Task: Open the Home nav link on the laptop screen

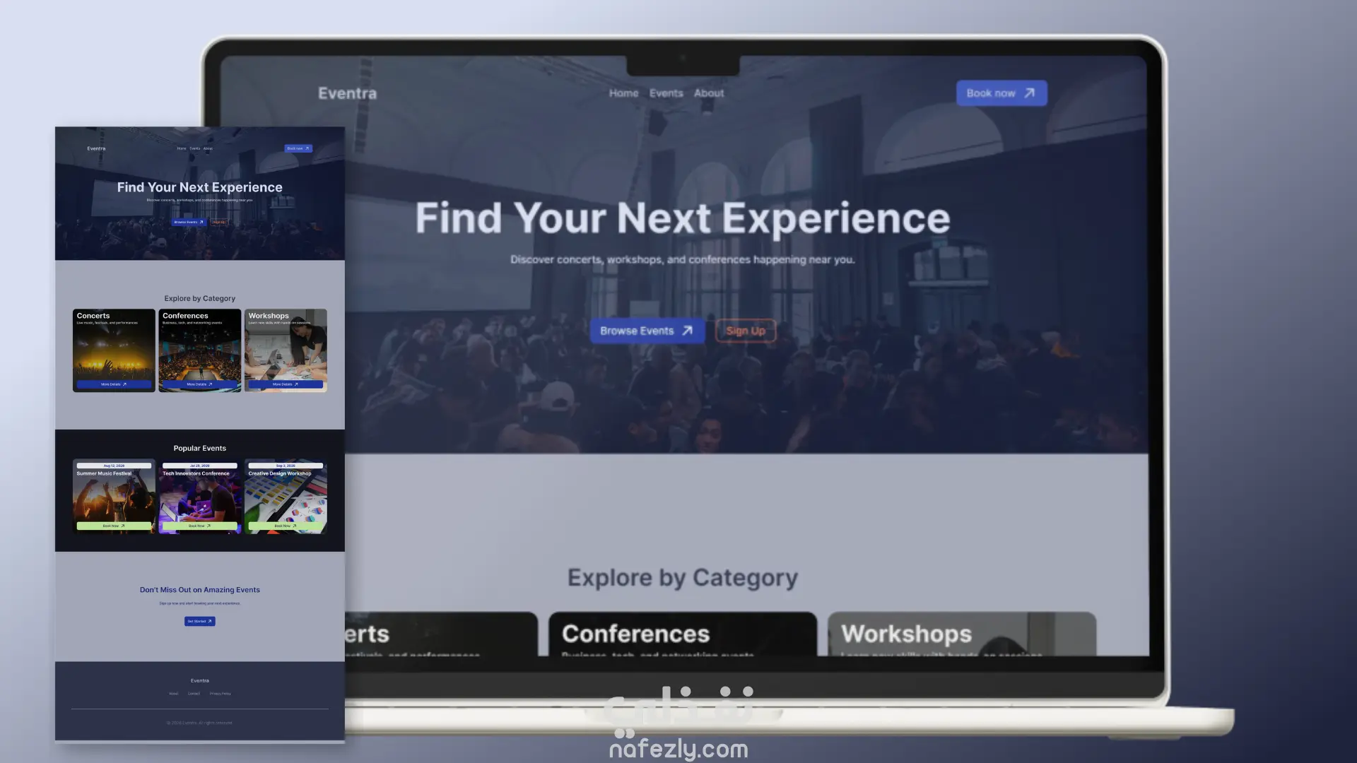Action: (623, 93)
